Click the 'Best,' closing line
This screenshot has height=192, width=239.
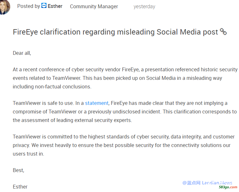coord(18,170)
